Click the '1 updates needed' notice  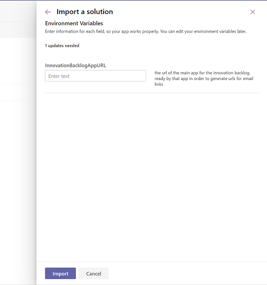coord(62,45)
